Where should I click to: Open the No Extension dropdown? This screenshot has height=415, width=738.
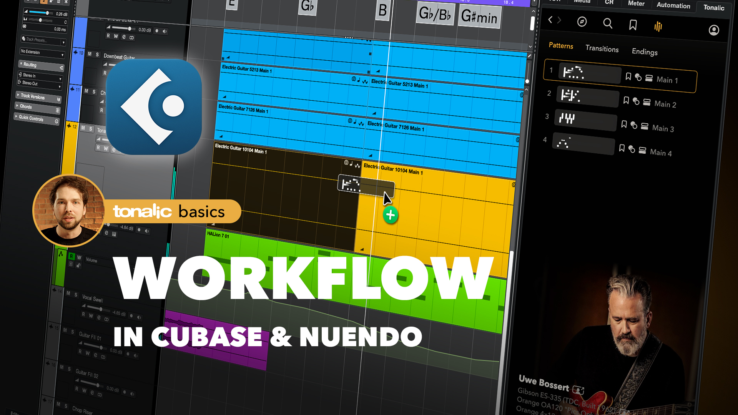(x=42, y=53)
